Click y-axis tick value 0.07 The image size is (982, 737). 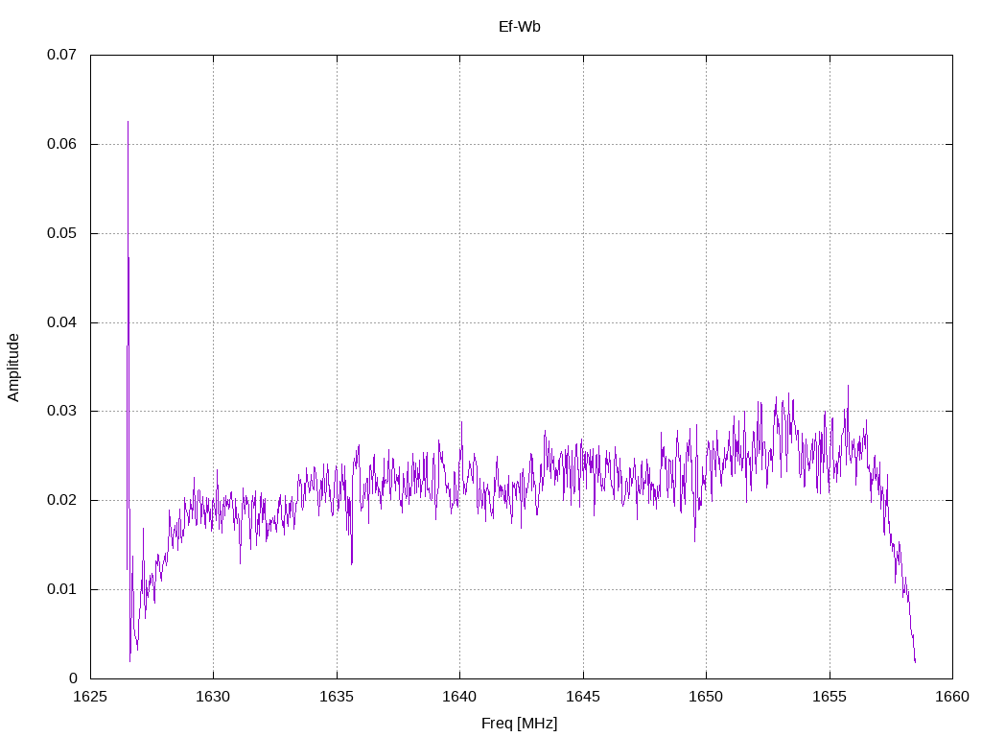click(61, 55)
